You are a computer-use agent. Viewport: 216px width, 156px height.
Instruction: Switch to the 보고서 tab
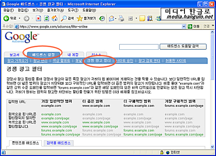point(14,55)
